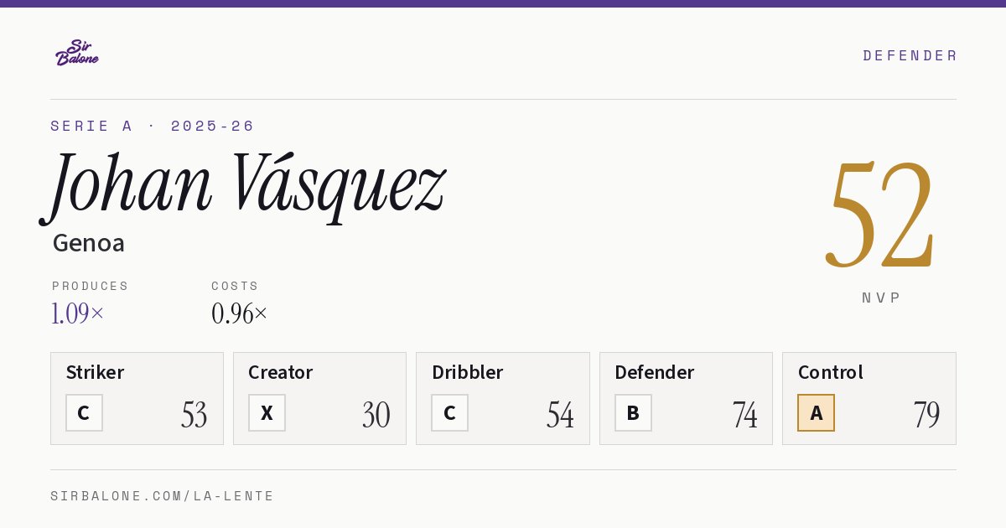Click the NVP label under score
The width and height of the screenshot is (1006, 528).
(x=881, y=298)
